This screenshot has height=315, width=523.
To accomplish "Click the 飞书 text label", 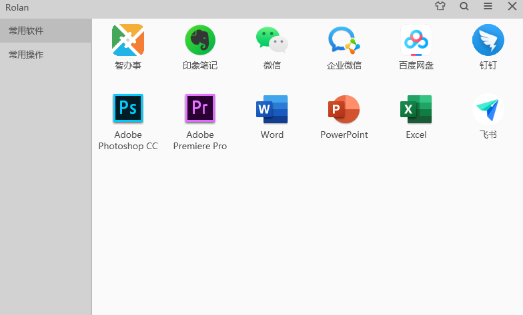I will (488, 135).
